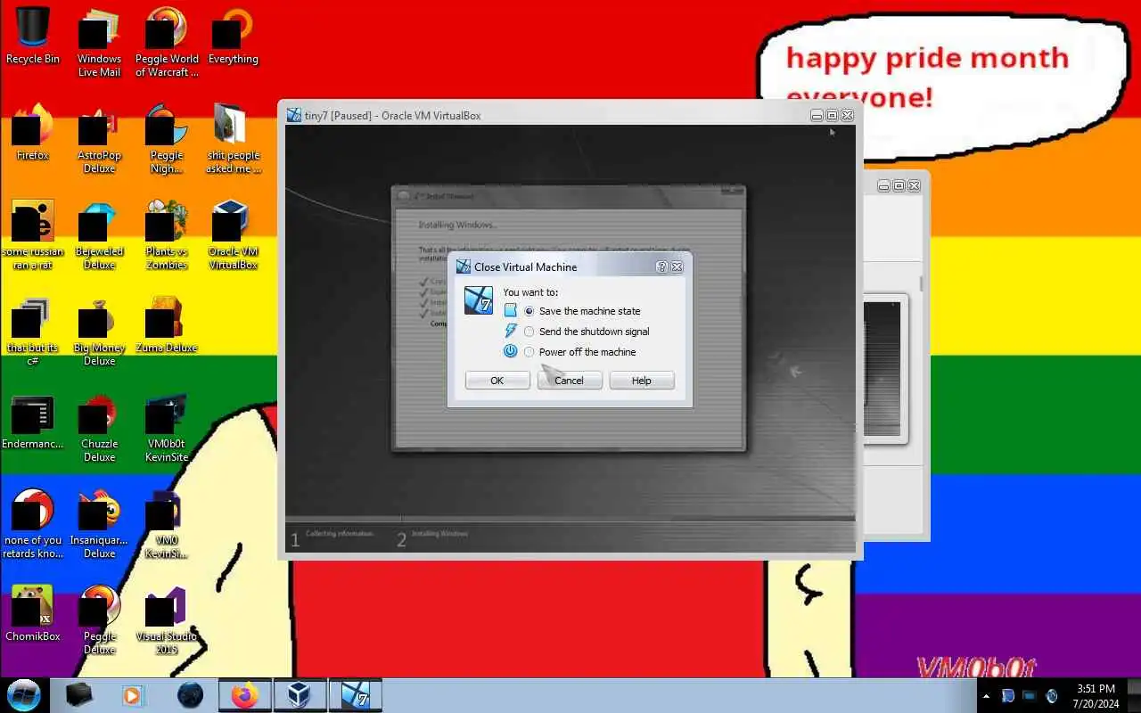Cancel the Close Virtual Machine dialog
Viewport: 1141px width, 713px height.
coord(570,381)
